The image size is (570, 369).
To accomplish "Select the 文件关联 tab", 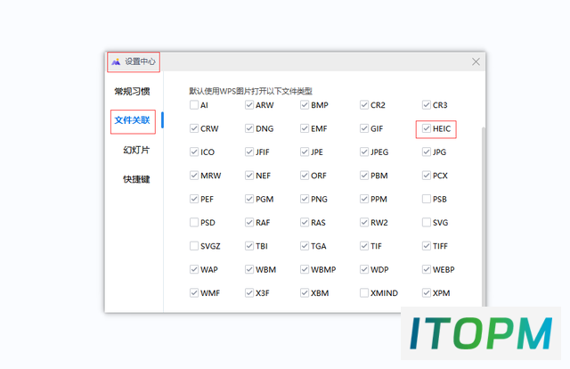I will [133, 120].
